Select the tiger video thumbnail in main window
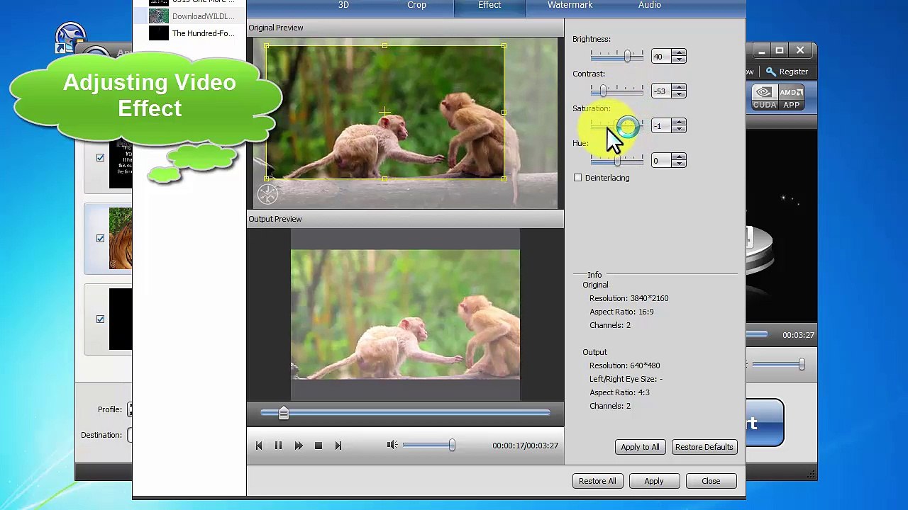Screen dimensions: 908x510 point(121,239)
